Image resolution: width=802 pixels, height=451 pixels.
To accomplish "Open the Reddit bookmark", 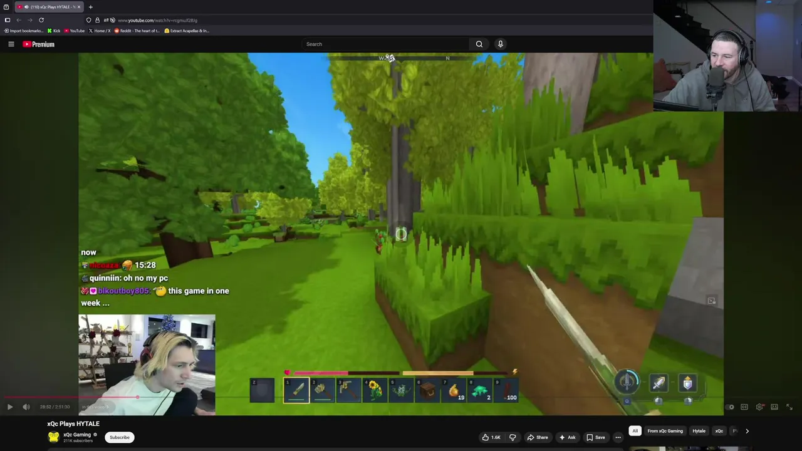I will (137, 31).
